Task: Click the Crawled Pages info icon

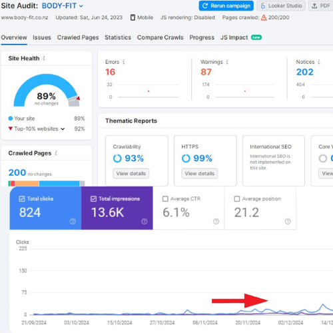Action: pos(56,153)
